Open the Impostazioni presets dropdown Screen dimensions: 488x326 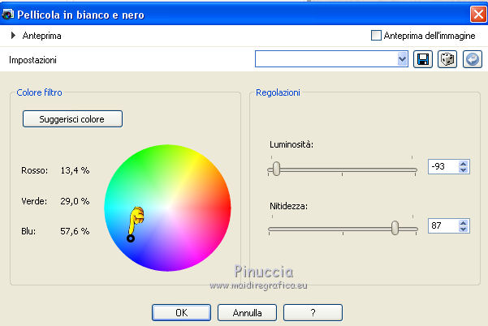[403, 59]
